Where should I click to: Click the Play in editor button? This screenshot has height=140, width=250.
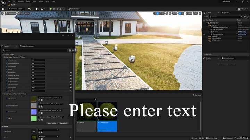[51, 9]
